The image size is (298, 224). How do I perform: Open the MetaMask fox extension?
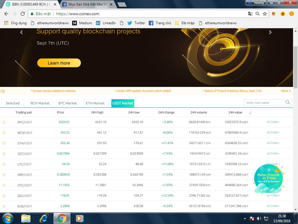(x=274, y=14)
